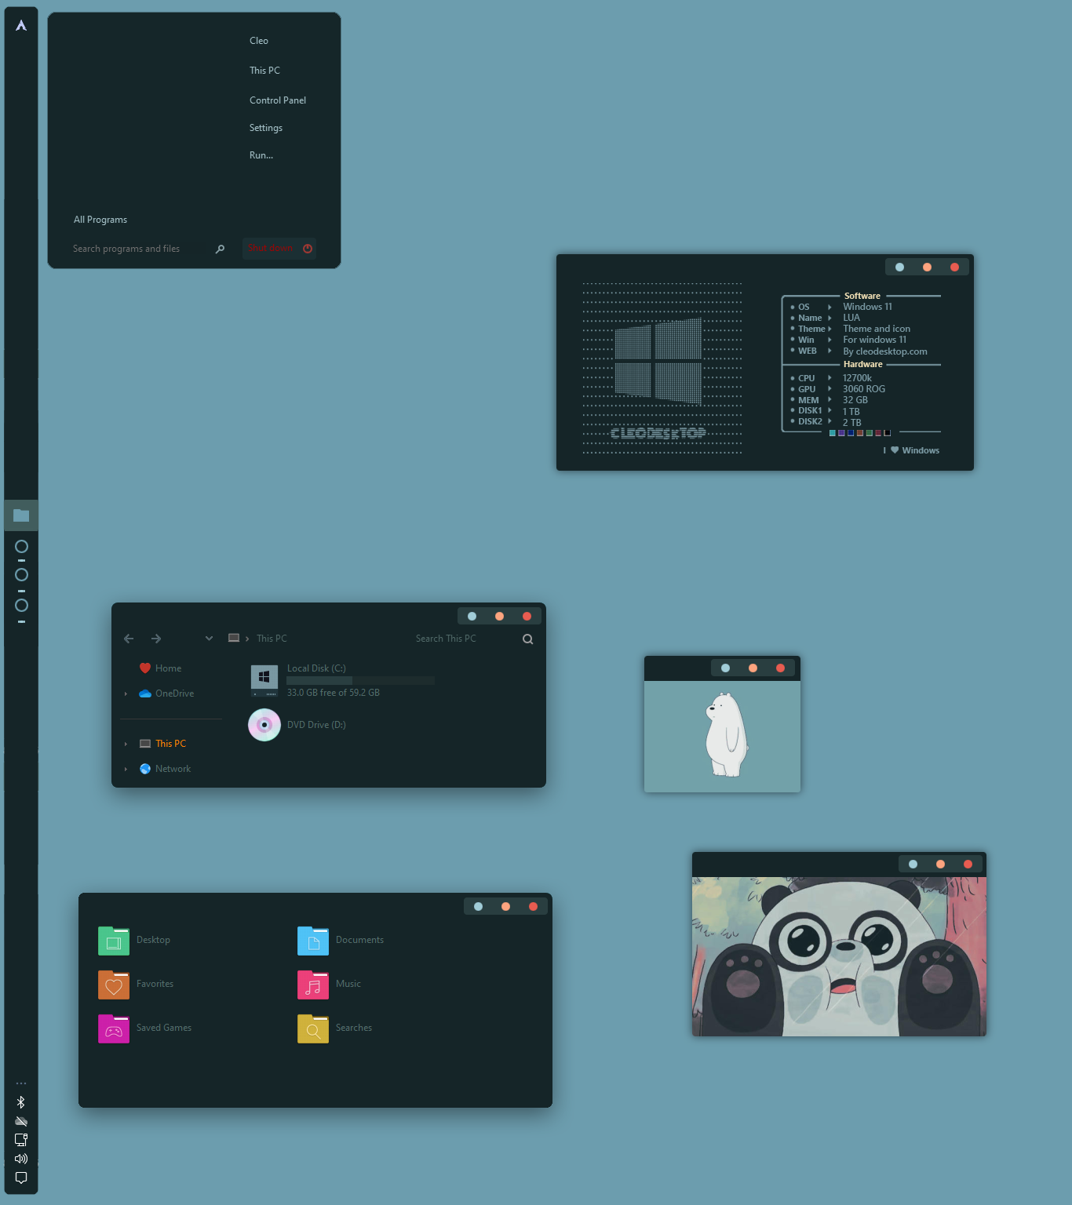Viewport: 1072px width, 1205px height.
Task: Maximize the folders window with orange dot
Action: [x=505, y=906]
